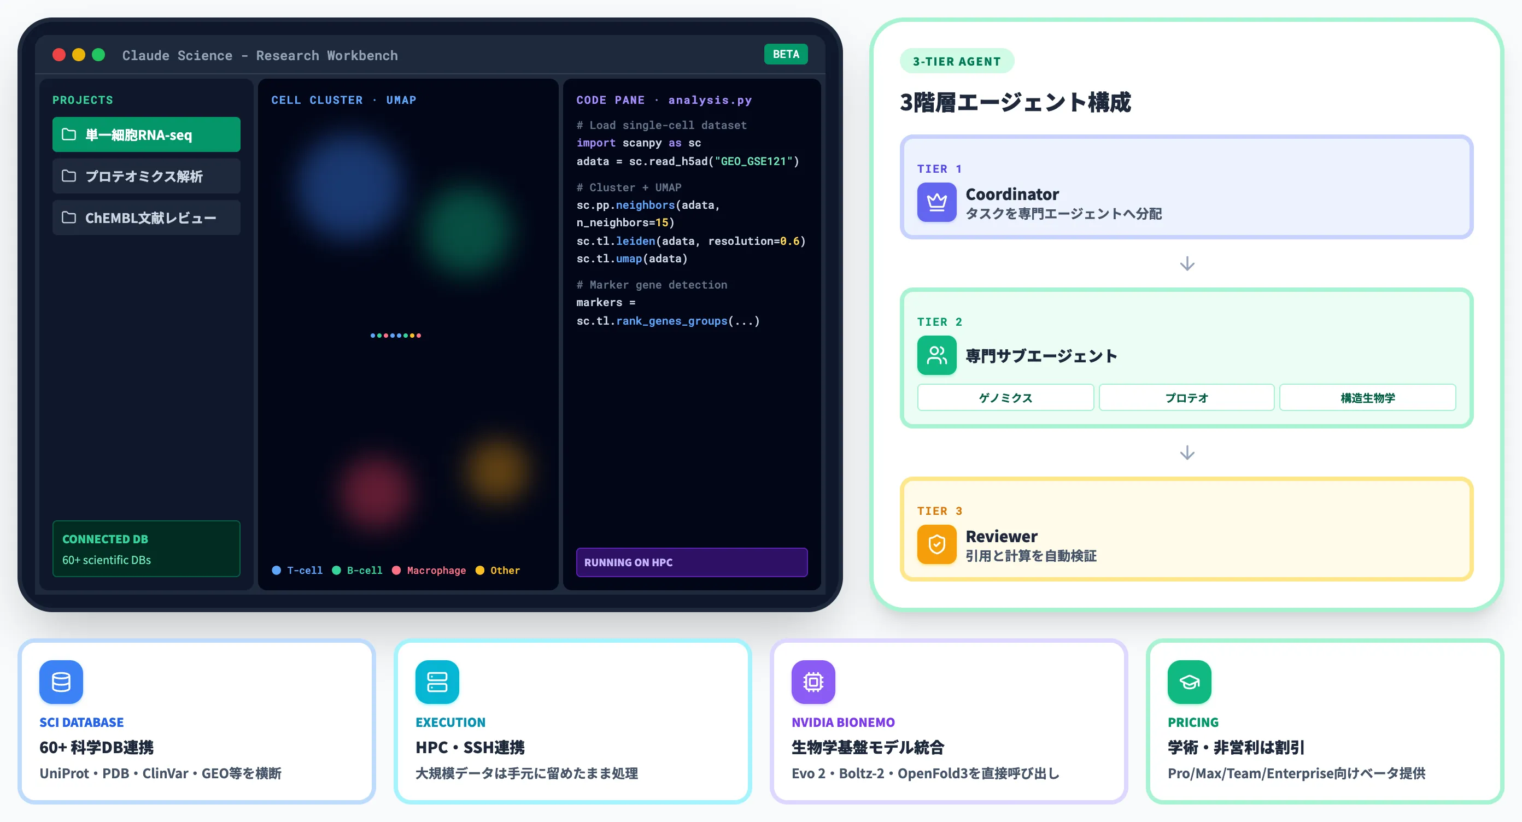The width and height of the screenshot is (1522, 822).
Task: Click the HPC・SSH連携 card title
Action: (x=470, y=747)
